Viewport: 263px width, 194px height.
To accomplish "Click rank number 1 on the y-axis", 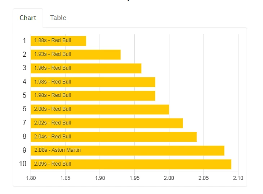I will 24,41.
